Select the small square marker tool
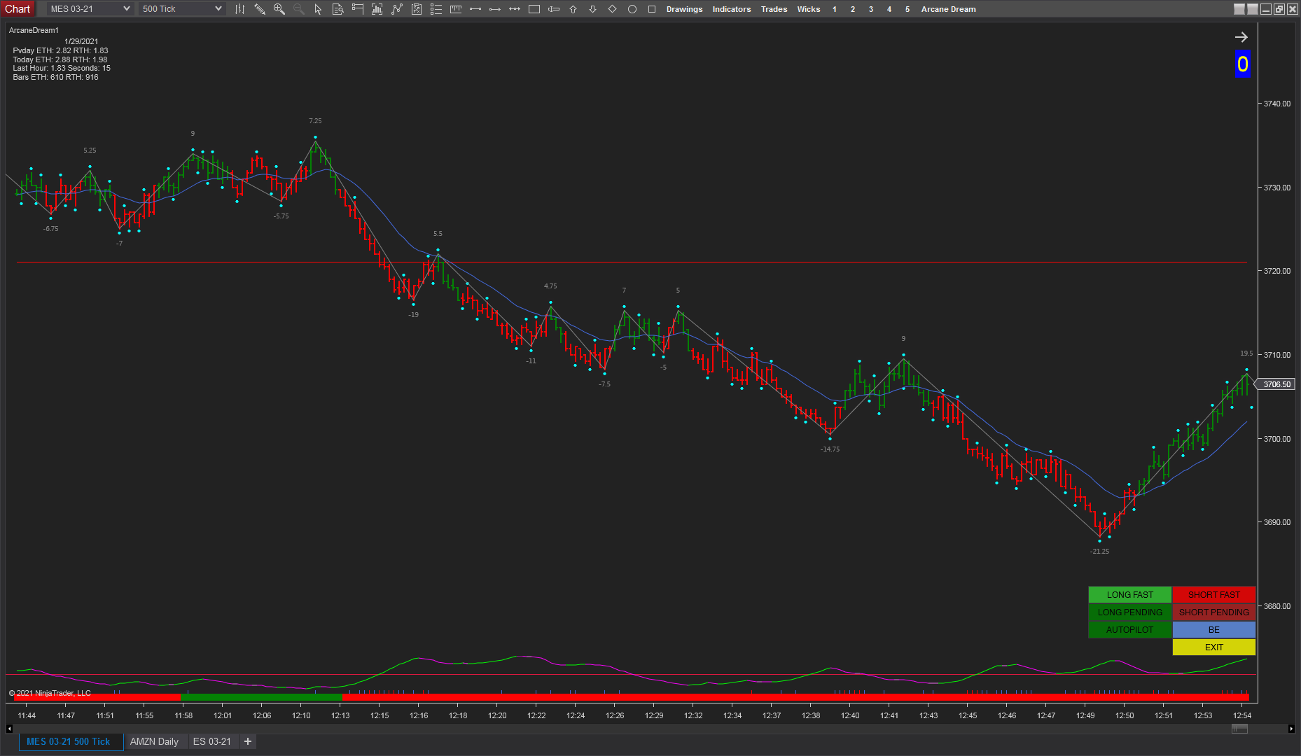This screenshot has height=756, width=1301. point(651,9)
